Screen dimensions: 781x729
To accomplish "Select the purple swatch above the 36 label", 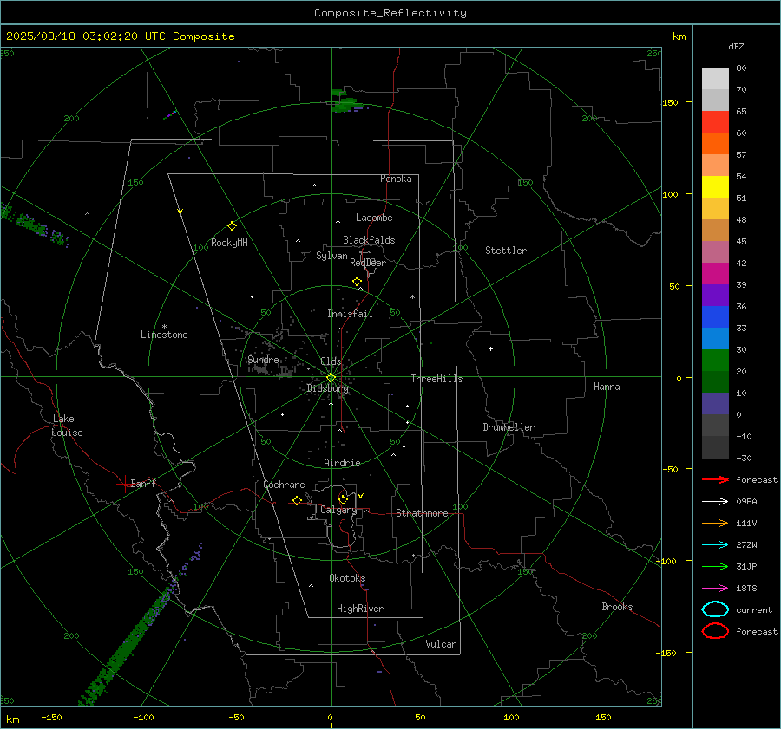I will click(715, 295).
